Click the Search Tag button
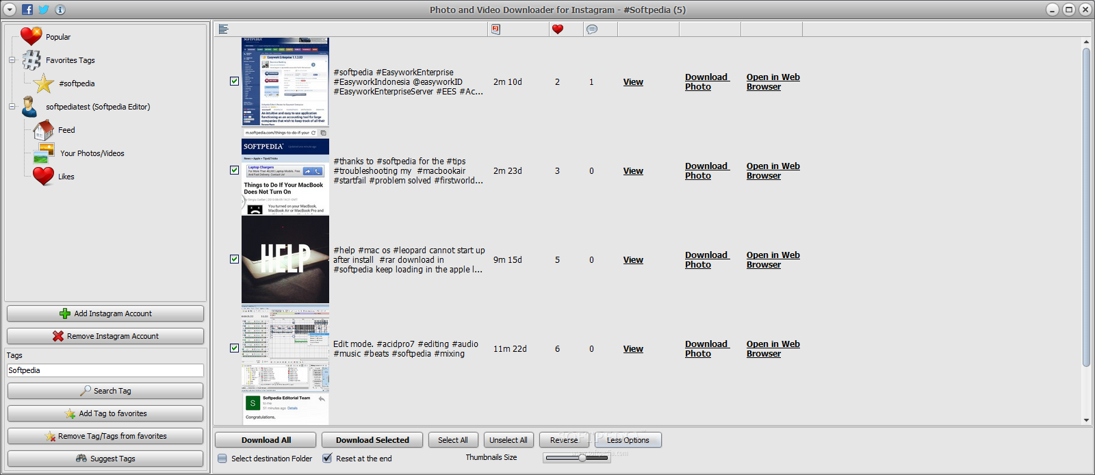This screenshot has height=475, width=1095. pos(105,391)
